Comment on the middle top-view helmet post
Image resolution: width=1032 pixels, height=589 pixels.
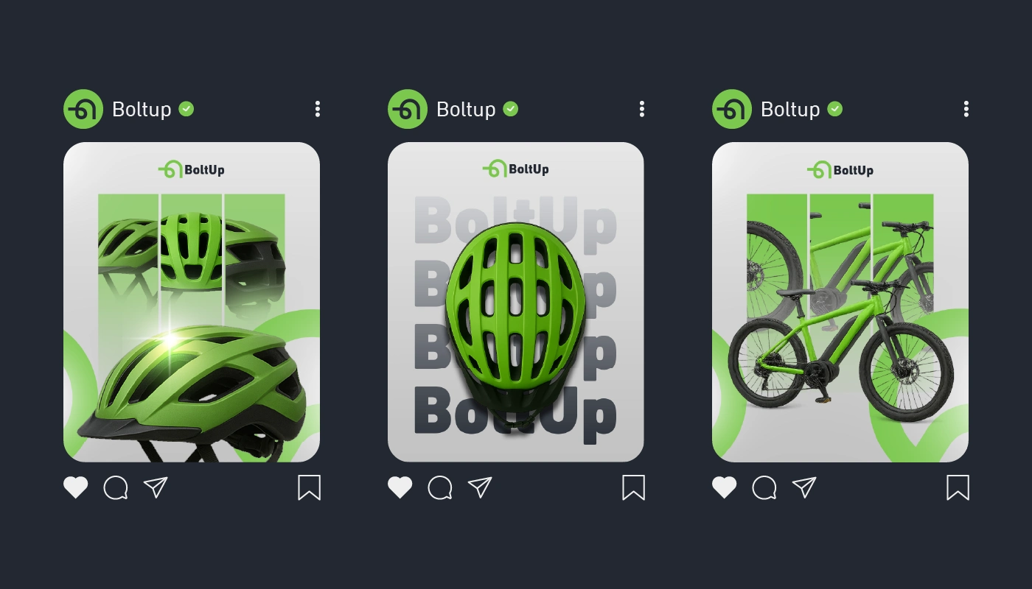pyautogui.click(x=440, y=487)
